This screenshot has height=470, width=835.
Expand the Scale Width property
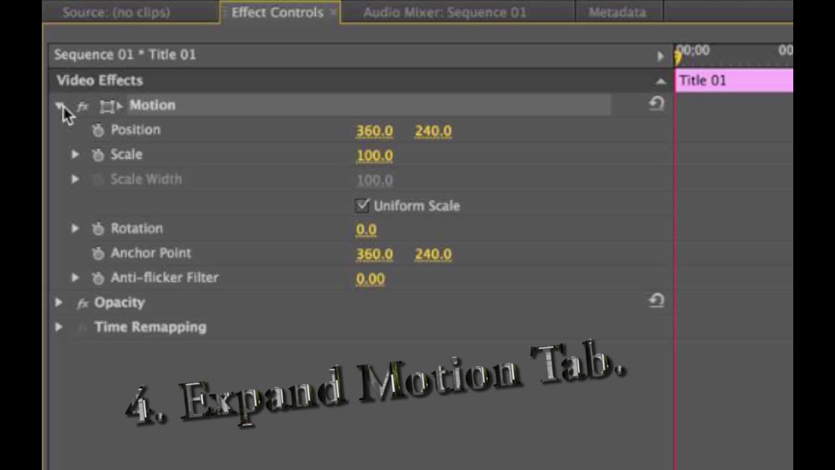pos(75,179)
